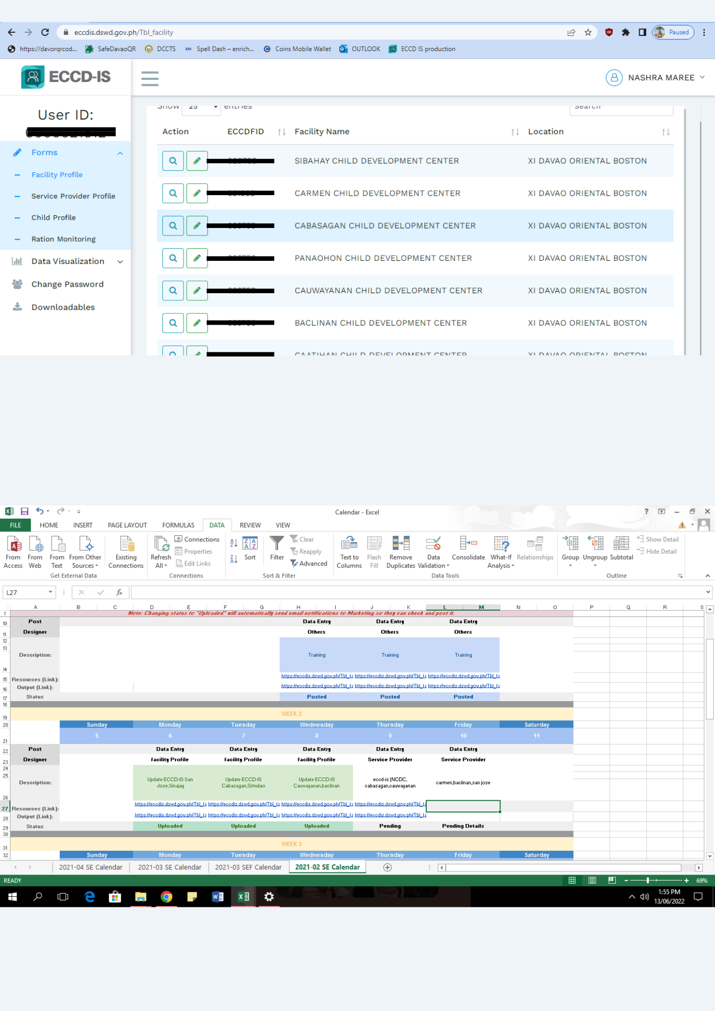Click From Access in Excel ribbon
This screenshot has height=1011, width=715.
(14, 553)
